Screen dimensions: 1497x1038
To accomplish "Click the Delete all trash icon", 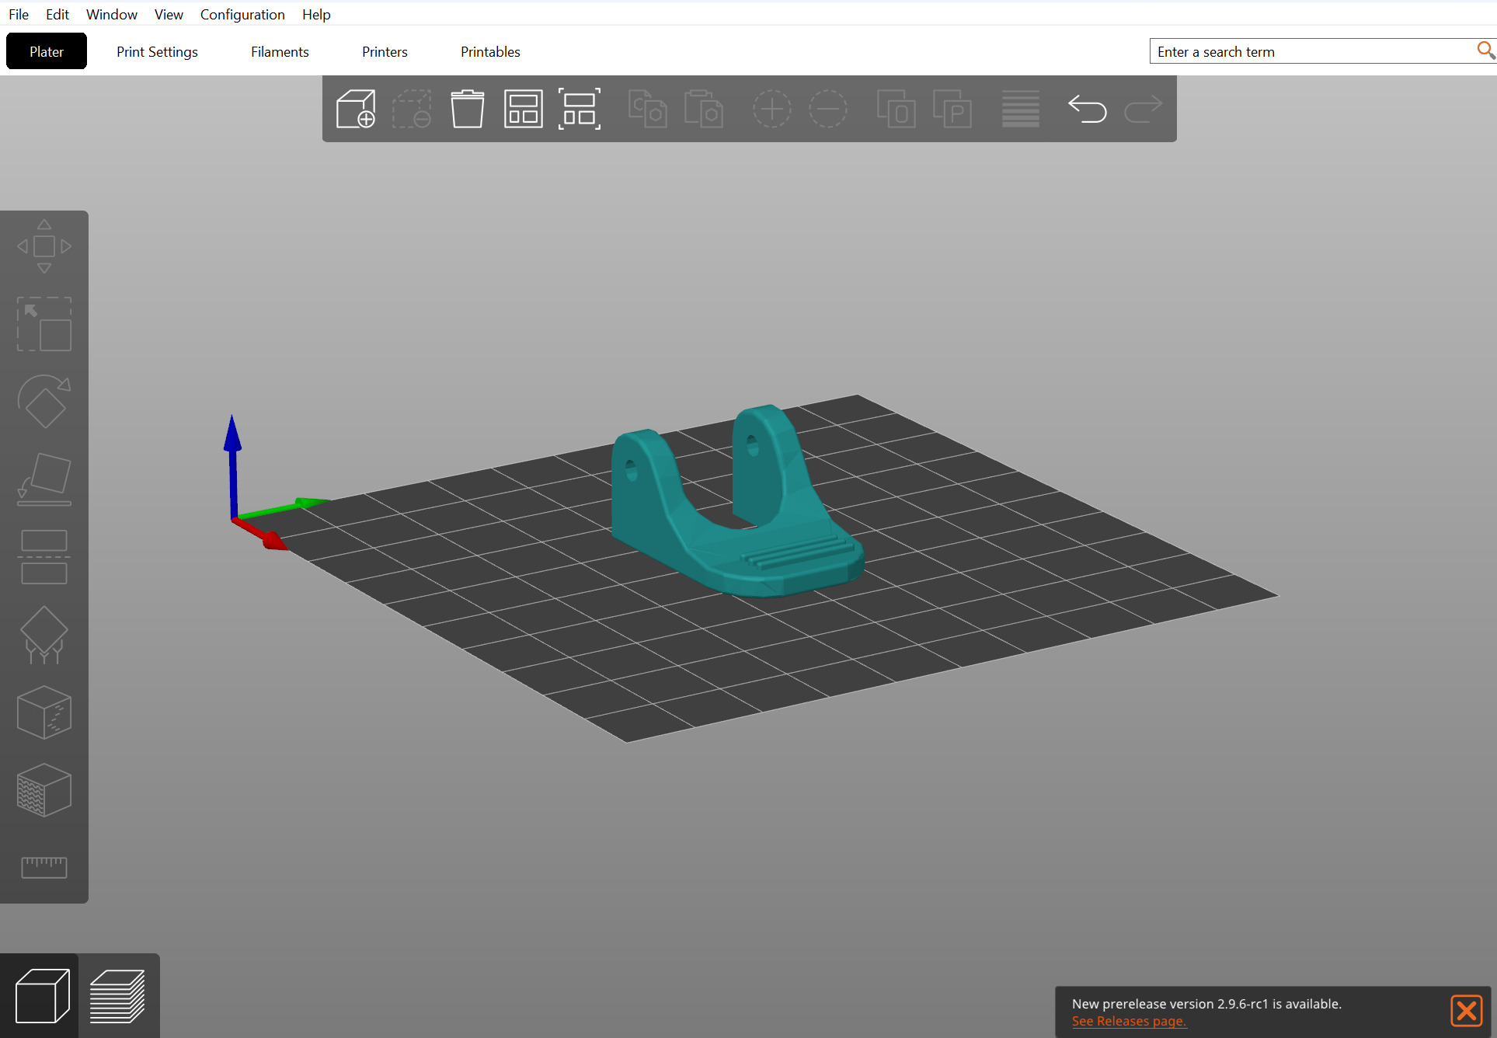I will [x=468, y=109].
